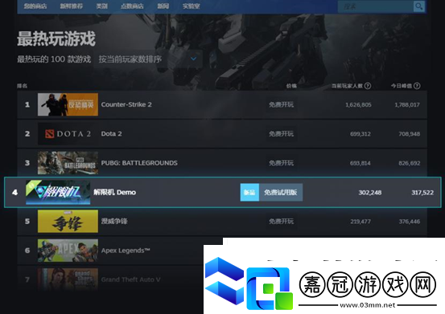This screenshot has height=314, width=445.
Task: Open the 您的商店 store menu
Action: coord(35,6)
